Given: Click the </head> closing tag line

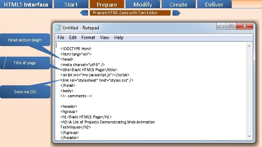Looking at the screenshot, I should coord(68,85).
